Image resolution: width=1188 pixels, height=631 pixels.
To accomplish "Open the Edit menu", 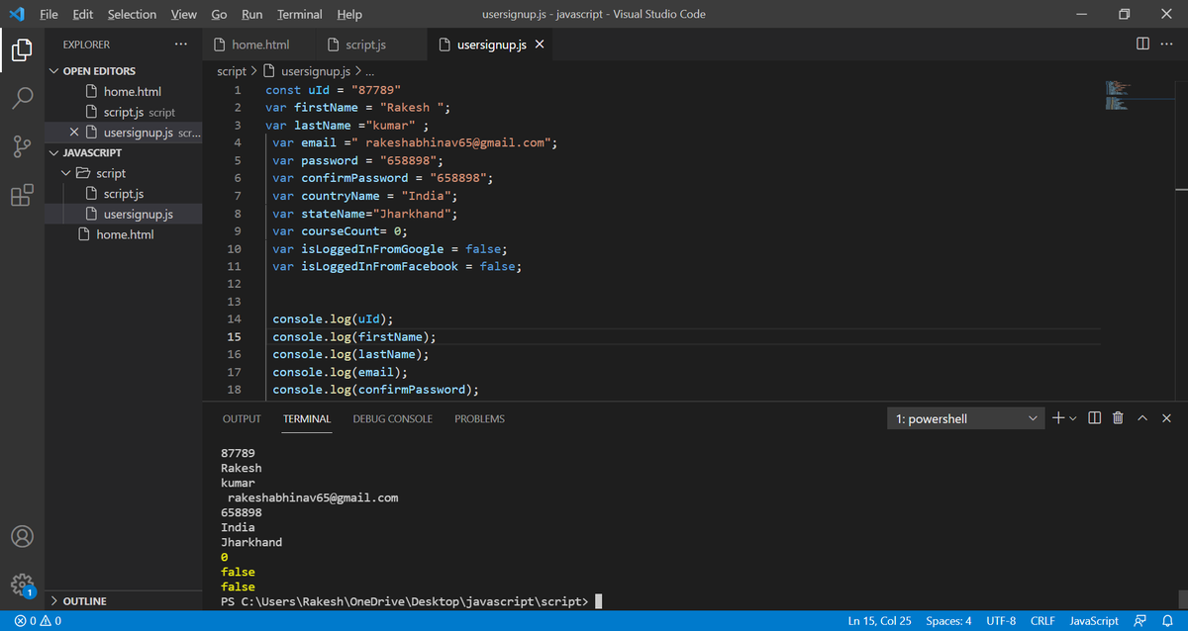I will [83, 14].
